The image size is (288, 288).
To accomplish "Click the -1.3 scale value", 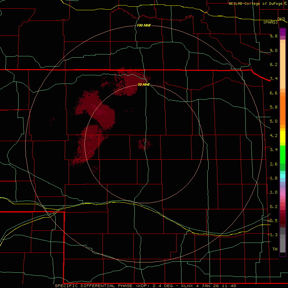I will (x=273, y=235).
